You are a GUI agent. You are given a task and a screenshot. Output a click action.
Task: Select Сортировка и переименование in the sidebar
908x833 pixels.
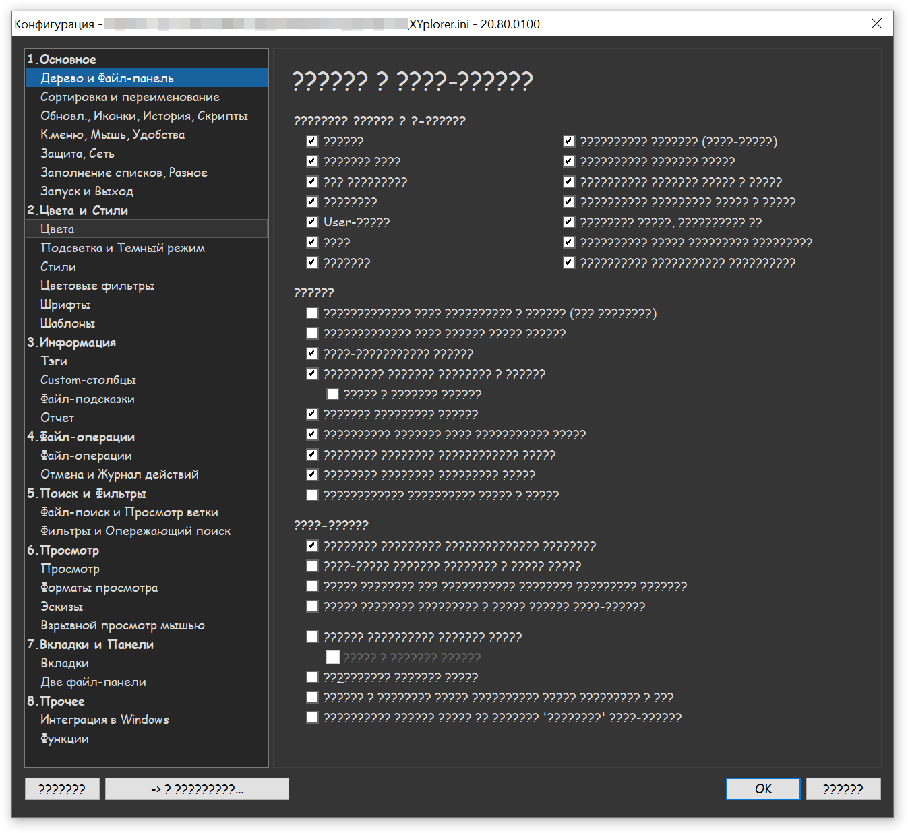click(129, 97)
